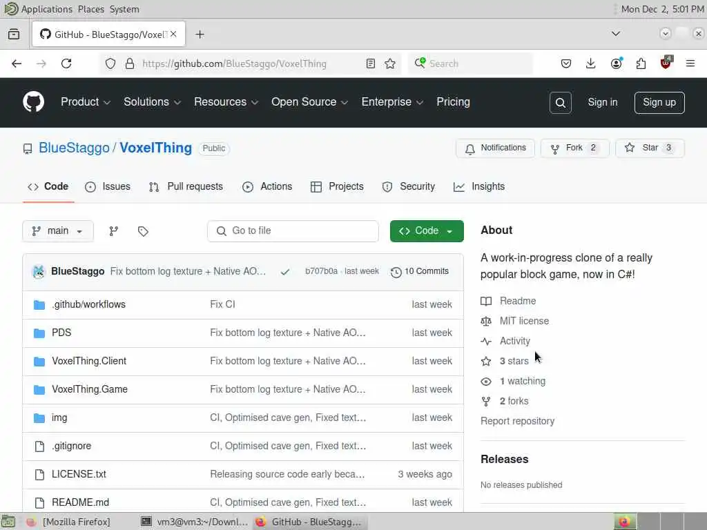
Task: Open the Pocket save icon
Action: click(x=566, y=63)
